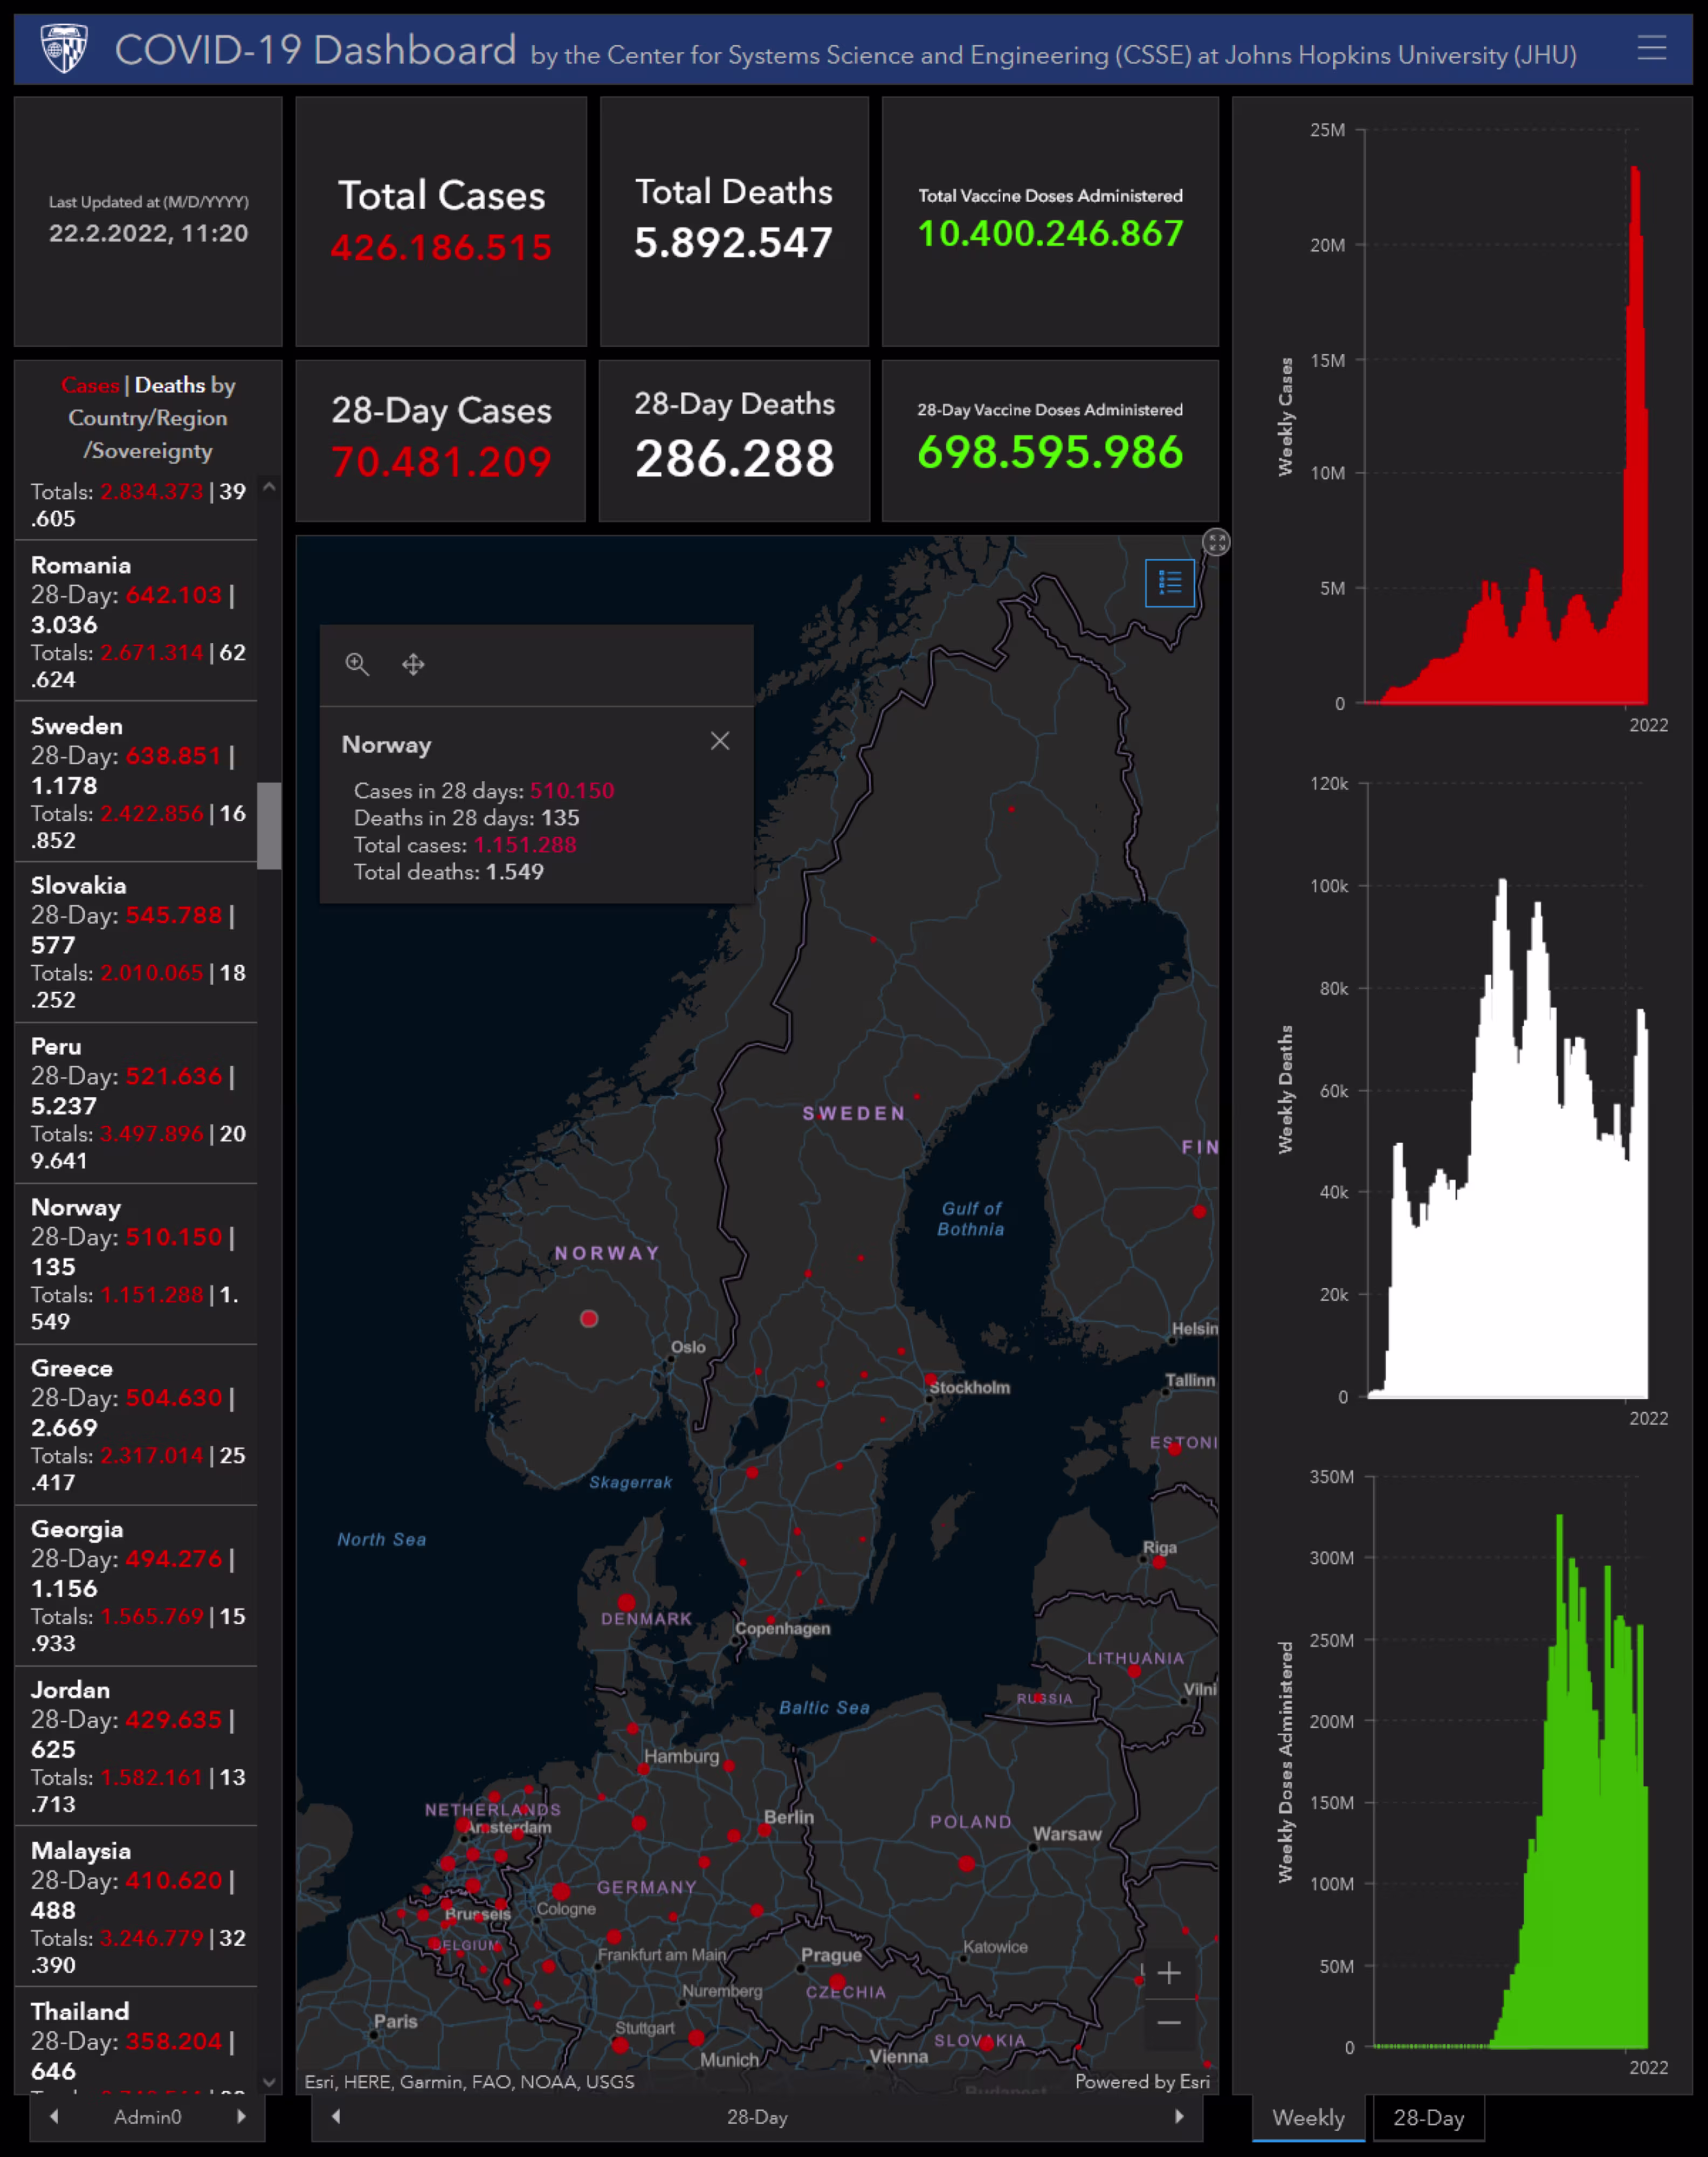This screenshot has height=2157, width=1708.
Task: Switch charts to the 28-Day tab
Action: 1428,2118
